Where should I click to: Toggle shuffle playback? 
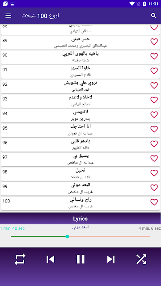141,259
